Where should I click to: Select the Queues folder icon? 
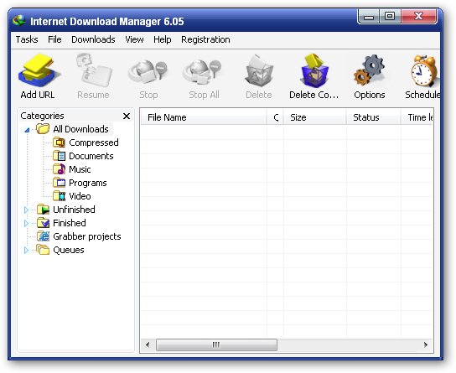tap(43, 250)
